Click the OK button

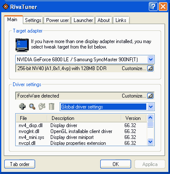(x=115, y=164)
